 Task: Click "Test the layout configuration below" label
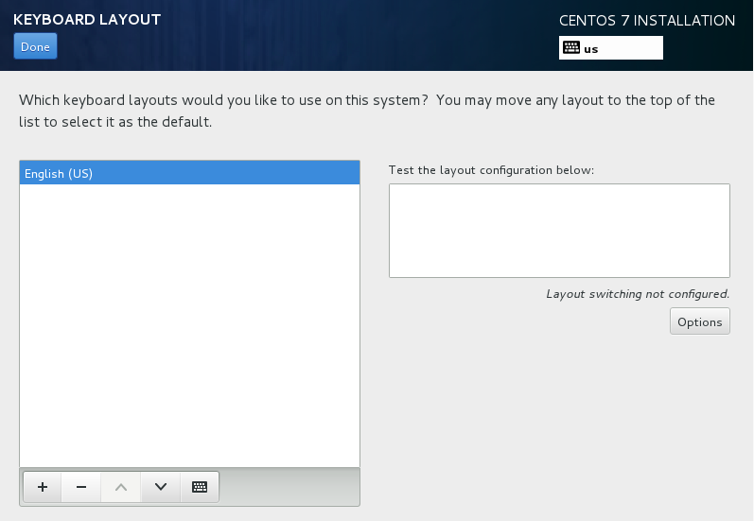490,169
